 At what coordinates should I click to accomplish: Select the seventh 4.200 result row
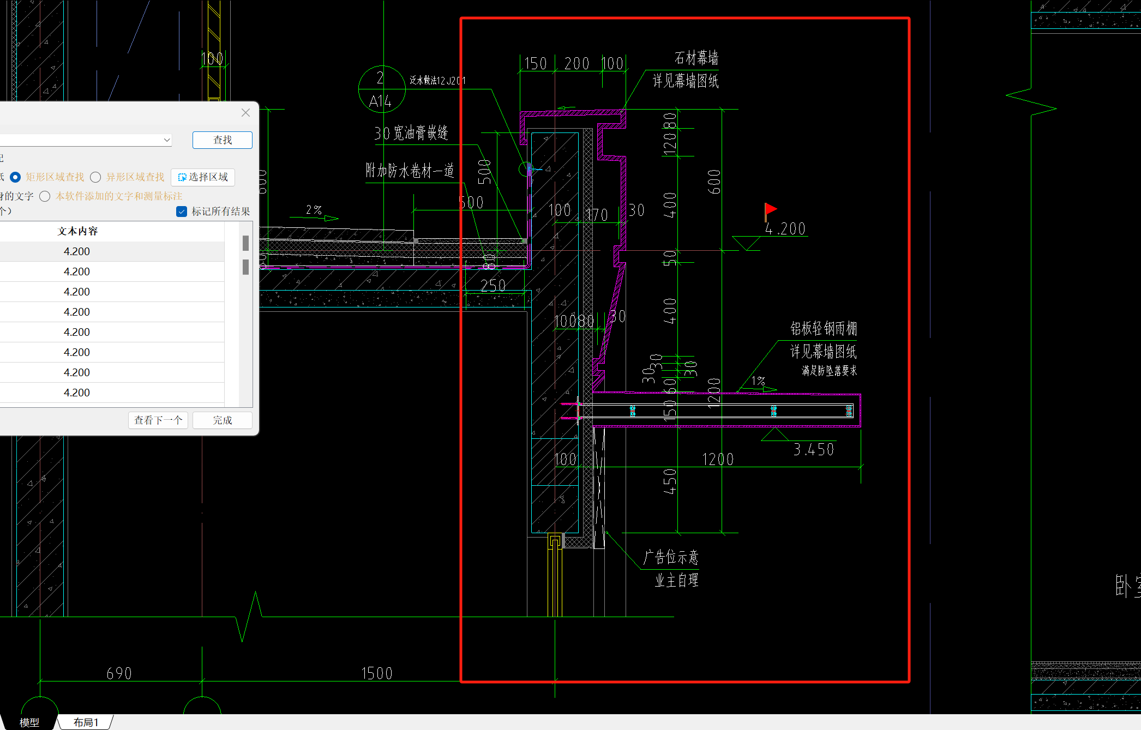(x=112, y=372)
